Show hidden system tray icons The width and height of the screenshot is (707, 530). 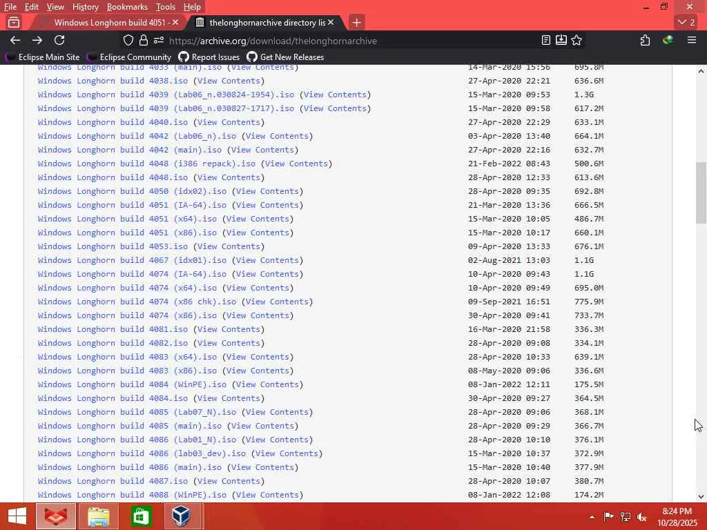click(592, 517)
